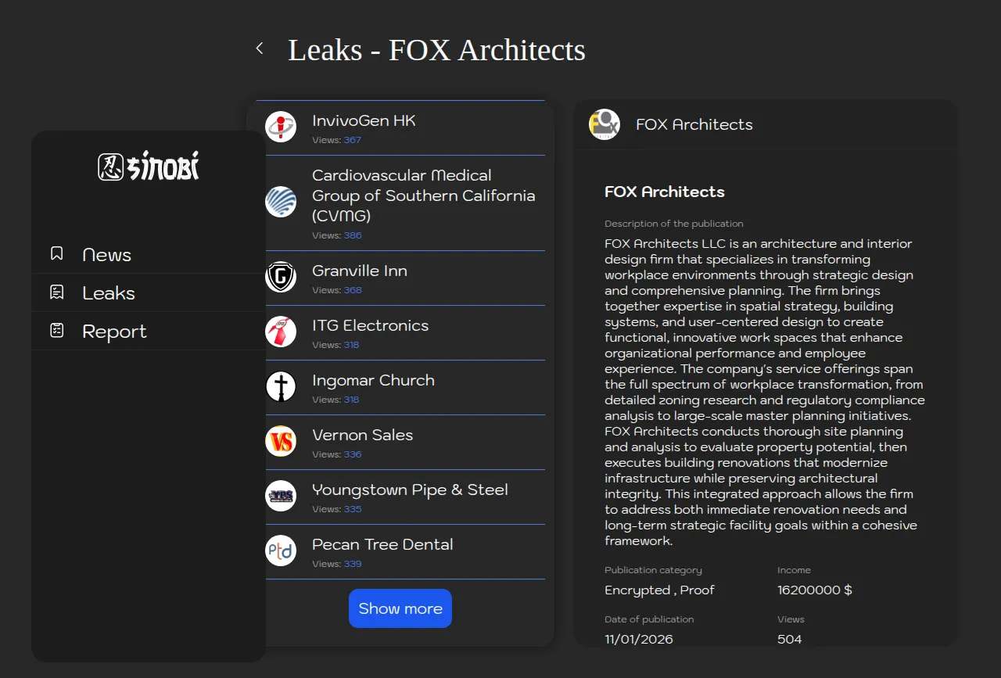Viewport: 1001px width, 678px height.
Task: Open the Leaks menu item
Action: 109,293
